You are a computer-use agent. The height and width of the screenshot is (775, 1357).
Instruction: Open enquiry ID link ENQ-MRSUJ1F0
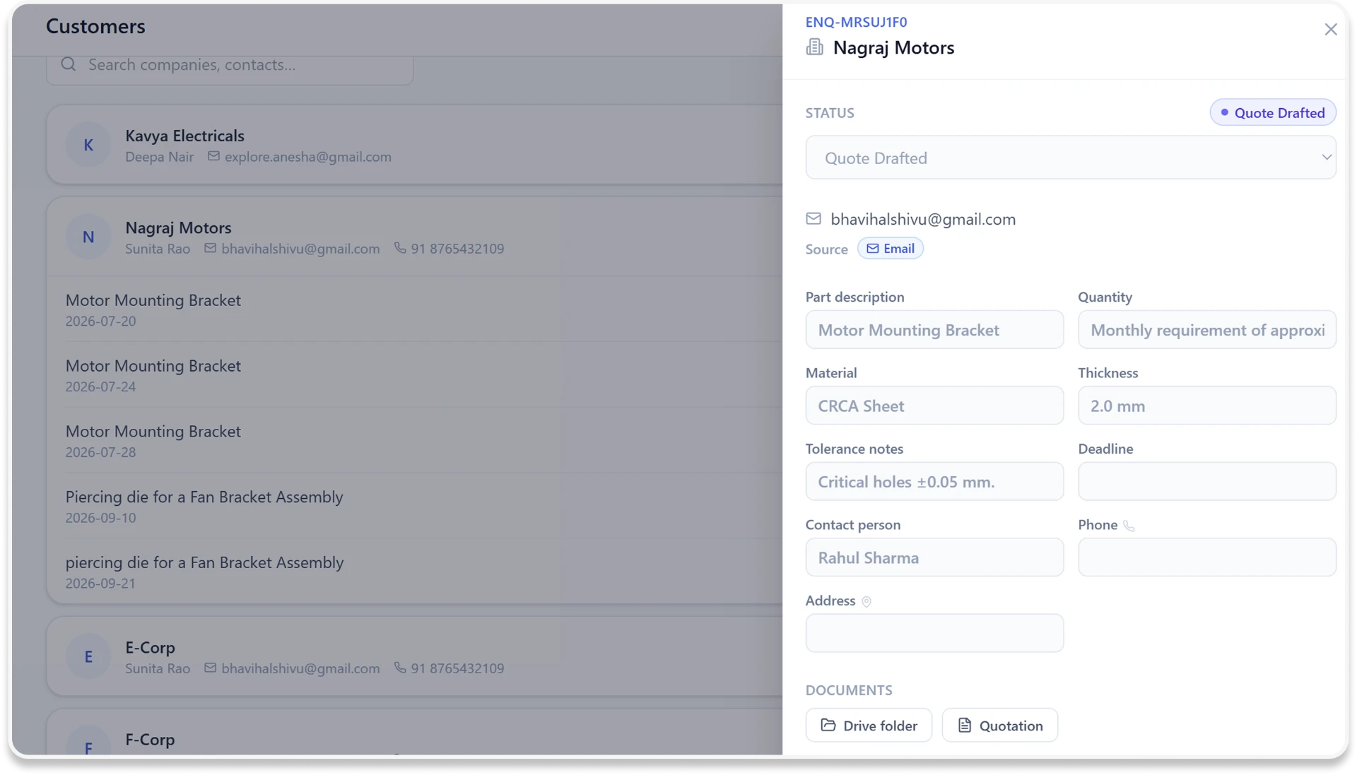[x=856, y=22]
